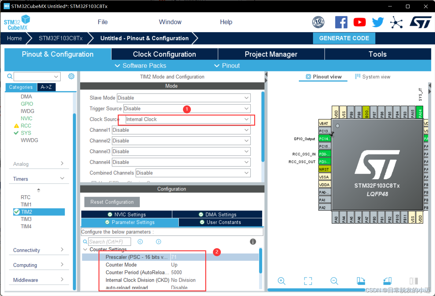Show parameter info with the i icon
Screen dimensions: 435x296
coord(253,241)
